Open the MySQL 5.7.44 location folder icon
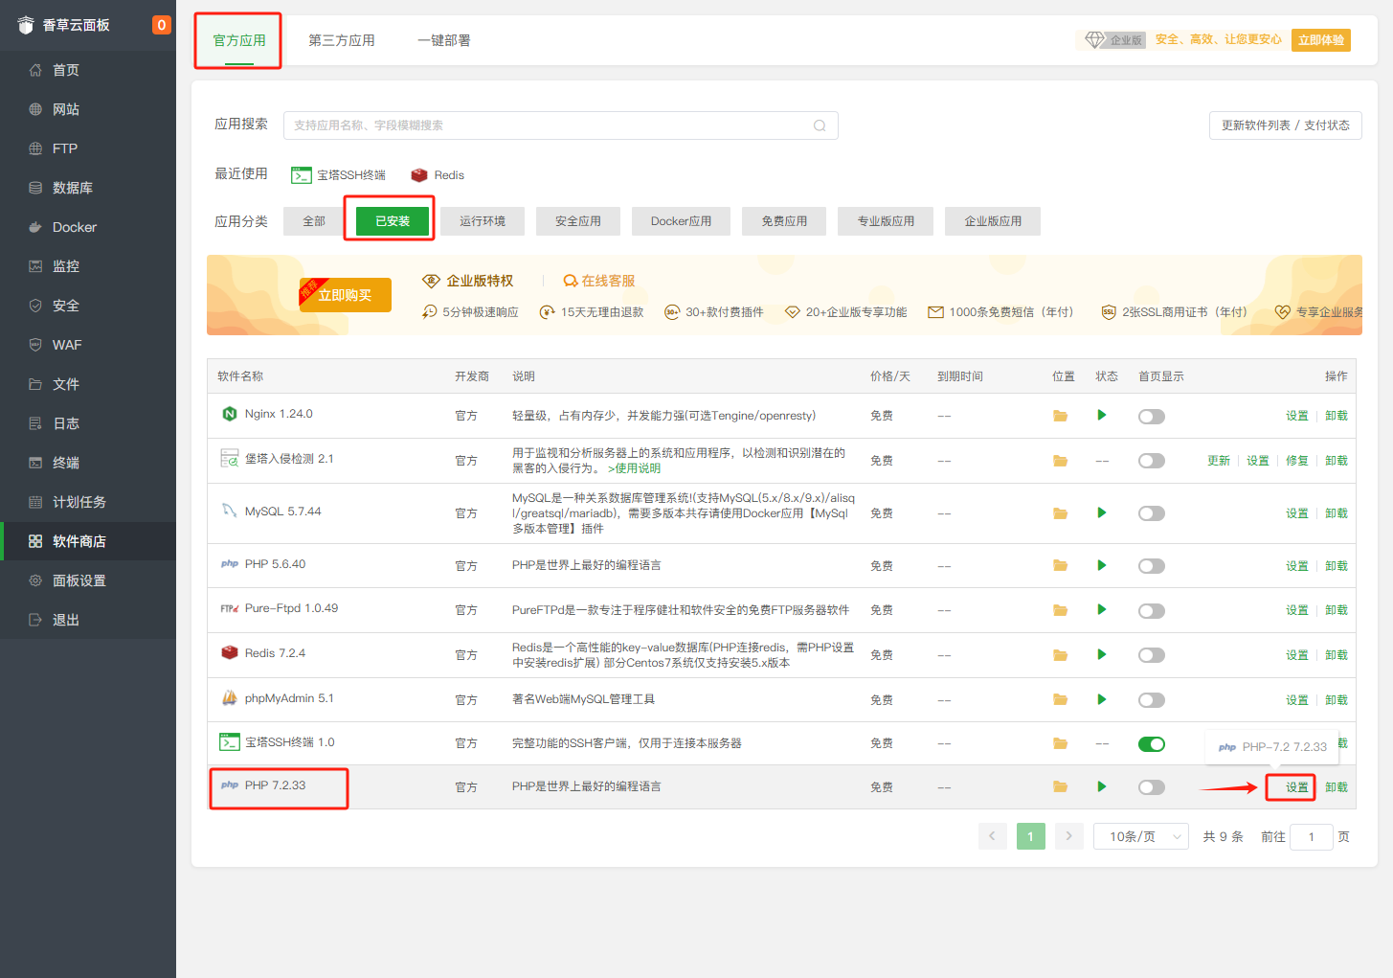The image size is (1393, 978). [x=1060, y=513]
